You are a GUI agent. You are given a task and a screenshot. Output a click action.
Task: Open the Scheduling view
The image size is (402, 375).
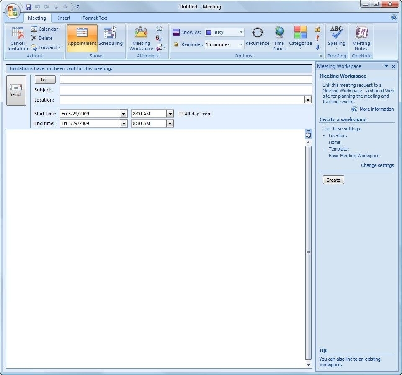click(111, 38)
